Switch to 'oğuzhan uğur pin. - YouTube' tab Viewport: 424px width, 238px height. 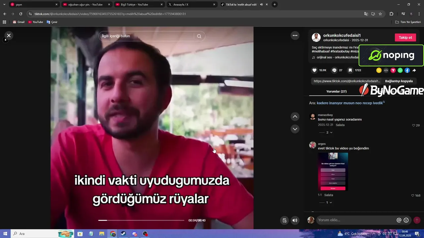[86, 5]
